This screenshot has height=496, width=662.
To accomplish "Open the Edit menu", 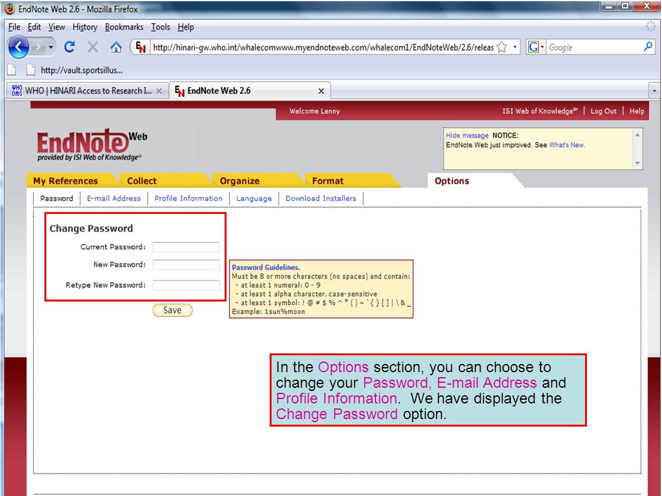I will 34,27.
